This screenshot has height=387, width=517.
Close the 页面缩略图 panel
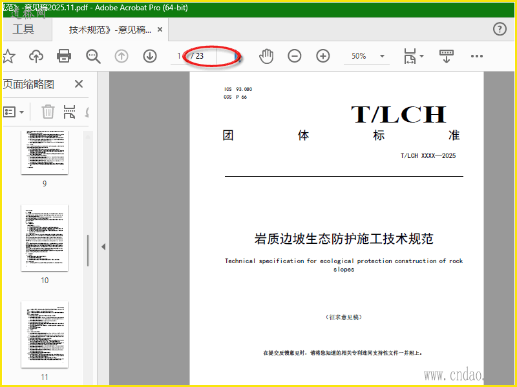79,84
